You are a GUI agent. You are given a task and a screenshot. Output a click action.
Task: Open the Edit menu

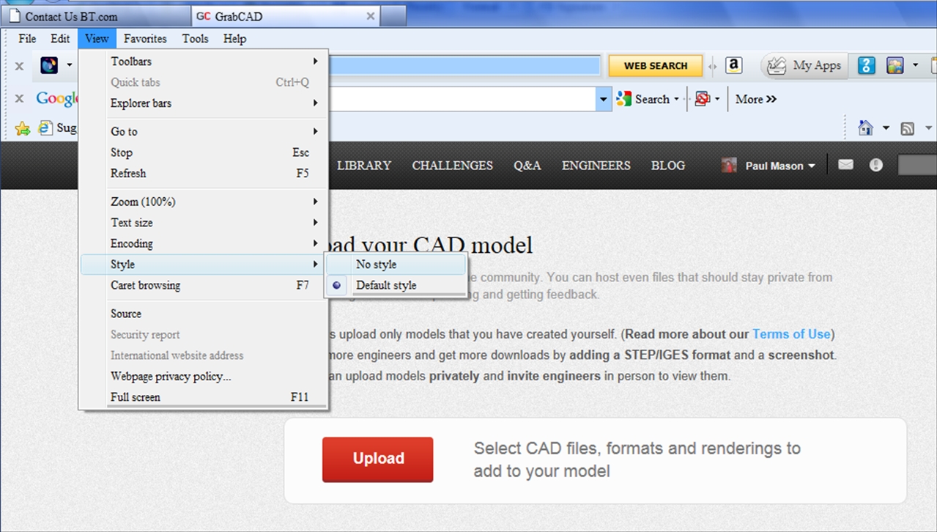tap(60, 39)
